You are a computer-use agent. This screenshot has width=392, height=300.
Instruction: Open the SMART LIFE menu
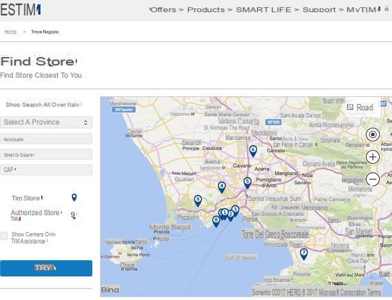[263, 10]
